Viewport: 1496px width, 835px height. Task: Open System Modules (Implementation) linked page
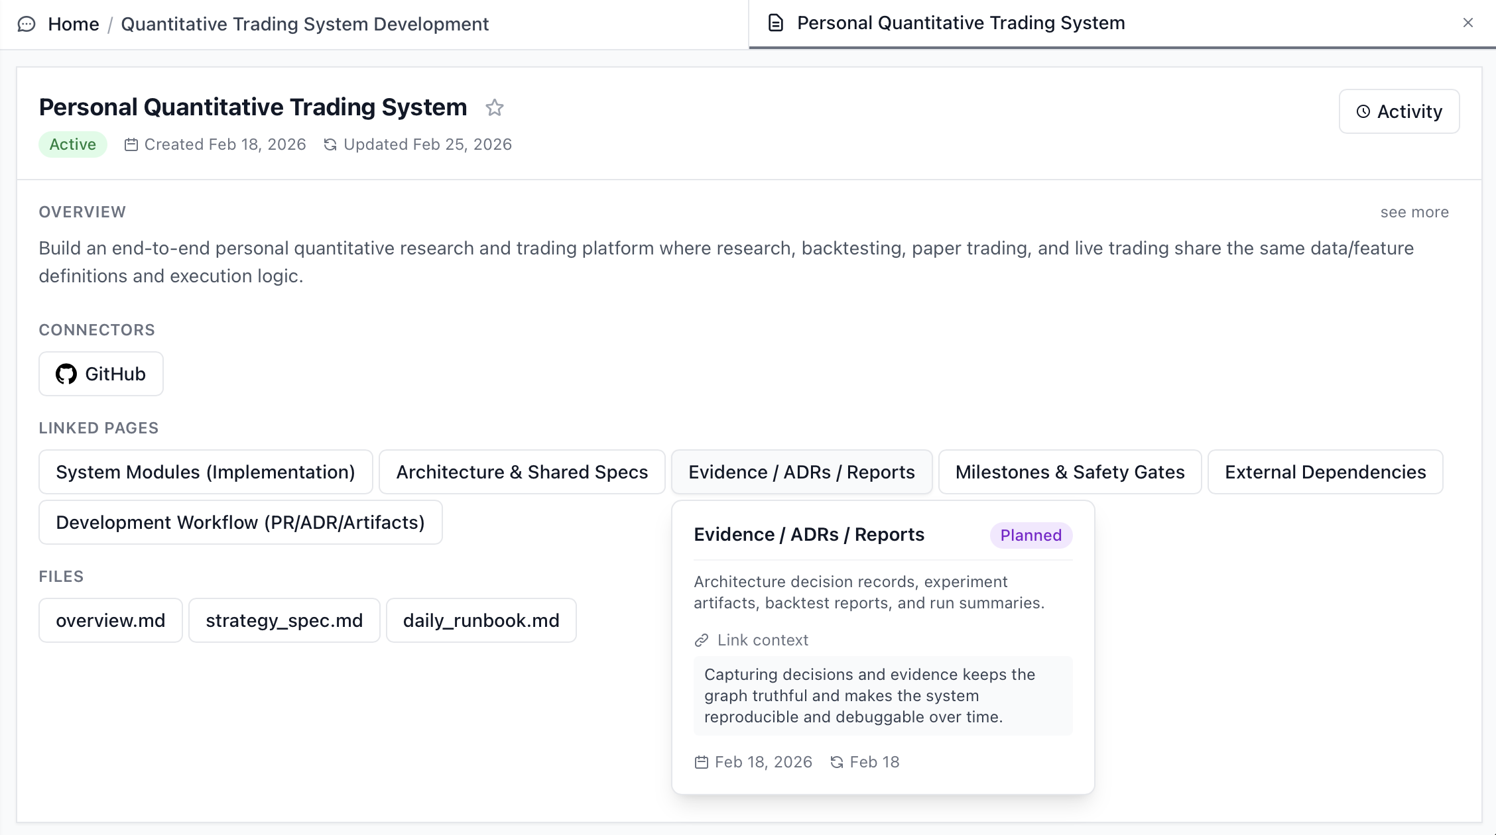tap(206, 472)
